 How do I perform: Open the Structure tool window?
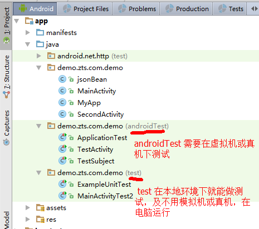[6, 76]
